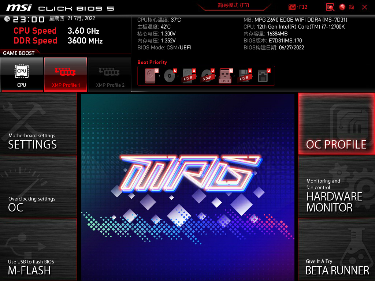Open the BIOS search magnifier icon

click(330, 7)
